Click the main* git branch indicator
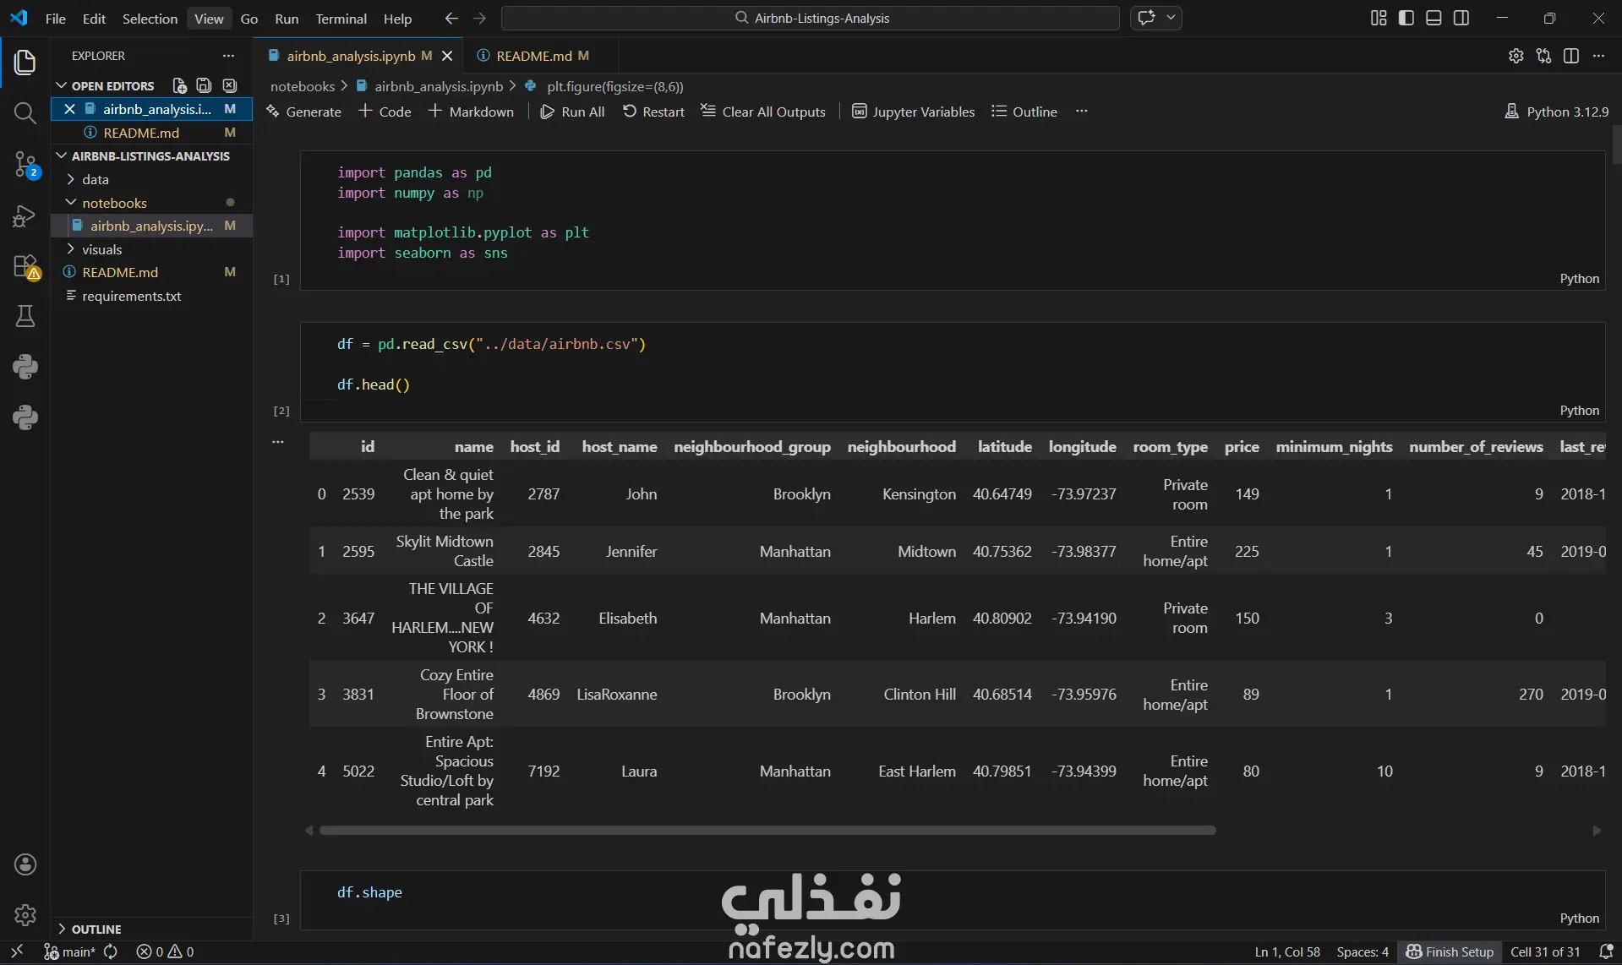 (70, 951)
